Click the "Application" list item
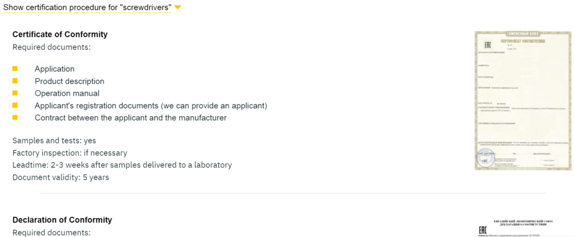This screenshot has width=575, height=237. coord(54,69)
